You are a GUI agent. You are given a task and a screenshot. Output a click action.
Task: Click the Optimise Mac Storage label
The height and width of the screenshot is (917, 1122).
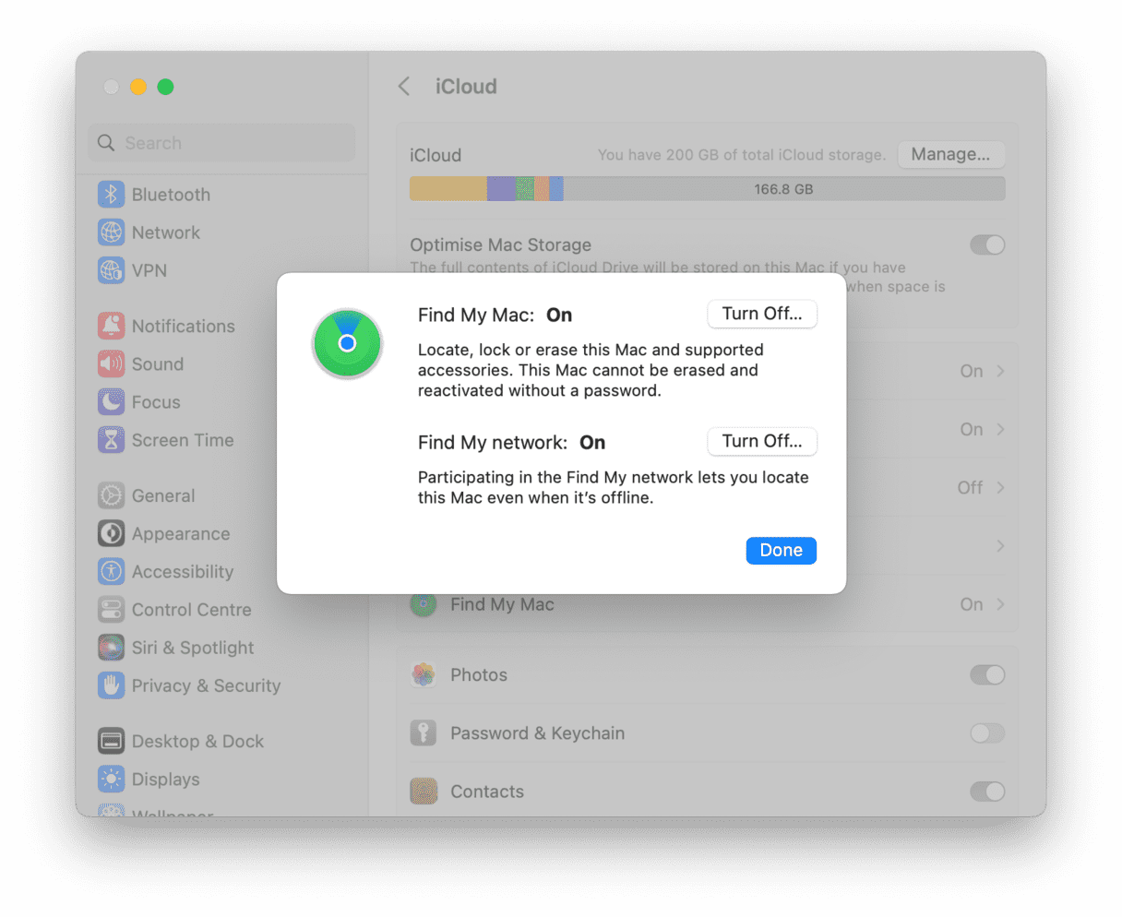(x=501, y=244)
